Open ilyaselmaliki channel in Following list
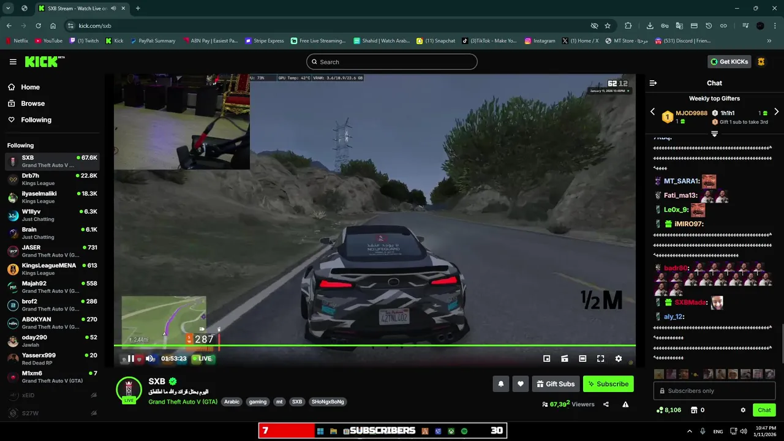The width and height of the screenshot is (784, 441). tap(52, 197)
